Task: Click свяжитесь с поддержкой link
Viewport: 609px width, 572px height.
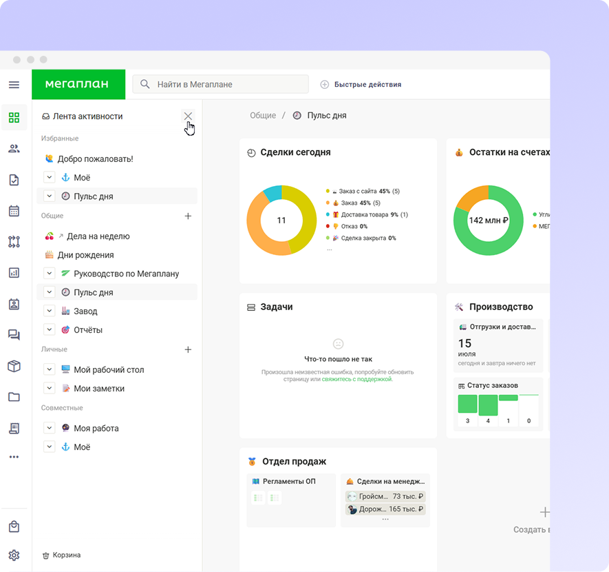Action: [x=356, y=379]
